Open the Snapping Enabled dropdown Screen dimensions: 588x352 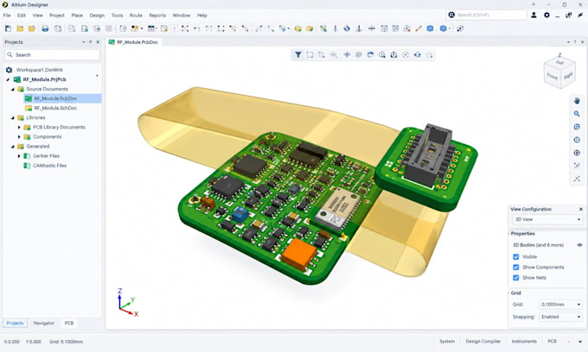pos(560,317)
